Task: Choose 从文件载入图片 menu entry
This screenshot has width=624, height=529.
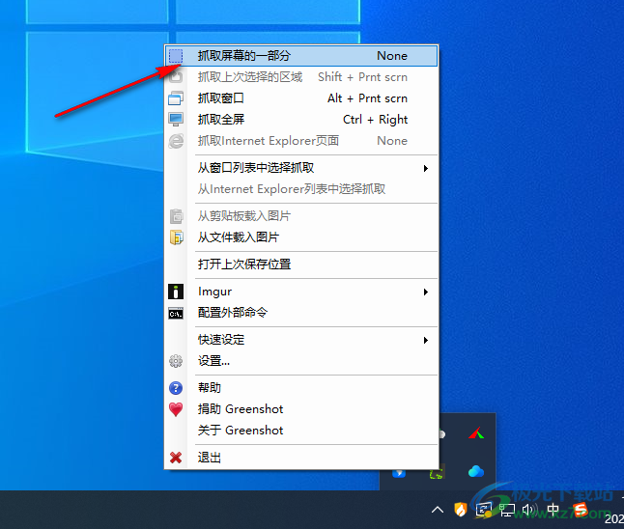Action: 301,237
